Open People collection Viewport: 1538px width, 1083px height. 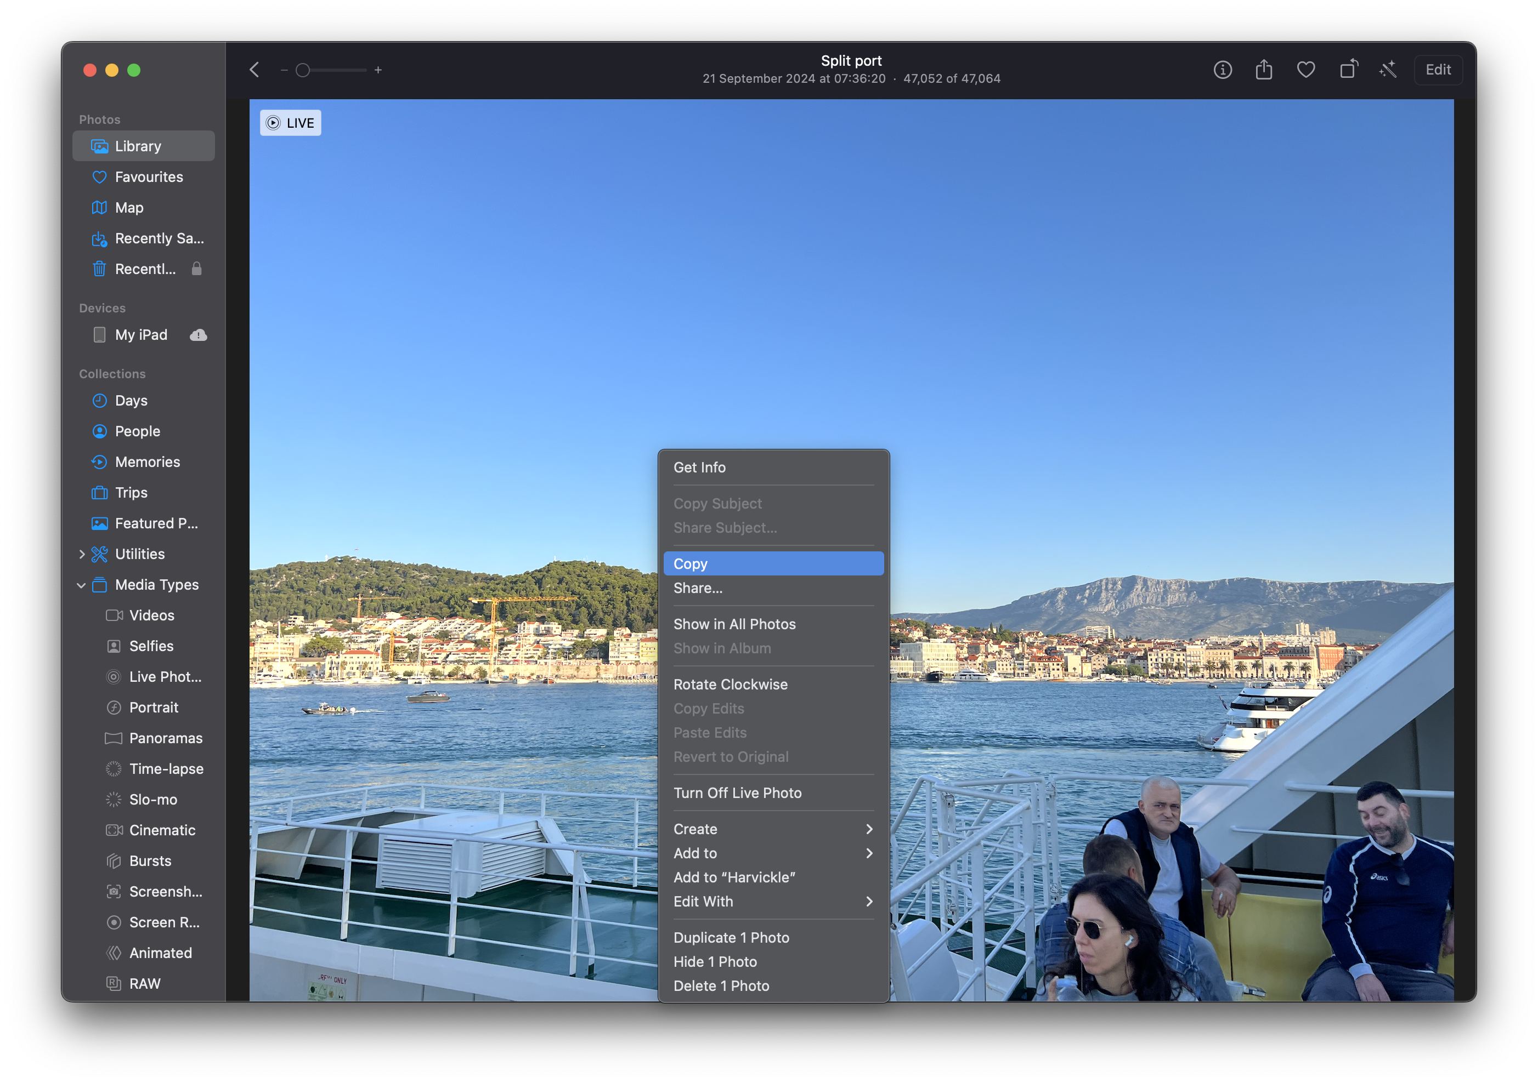pyautogui.click(x=143, y=431)
